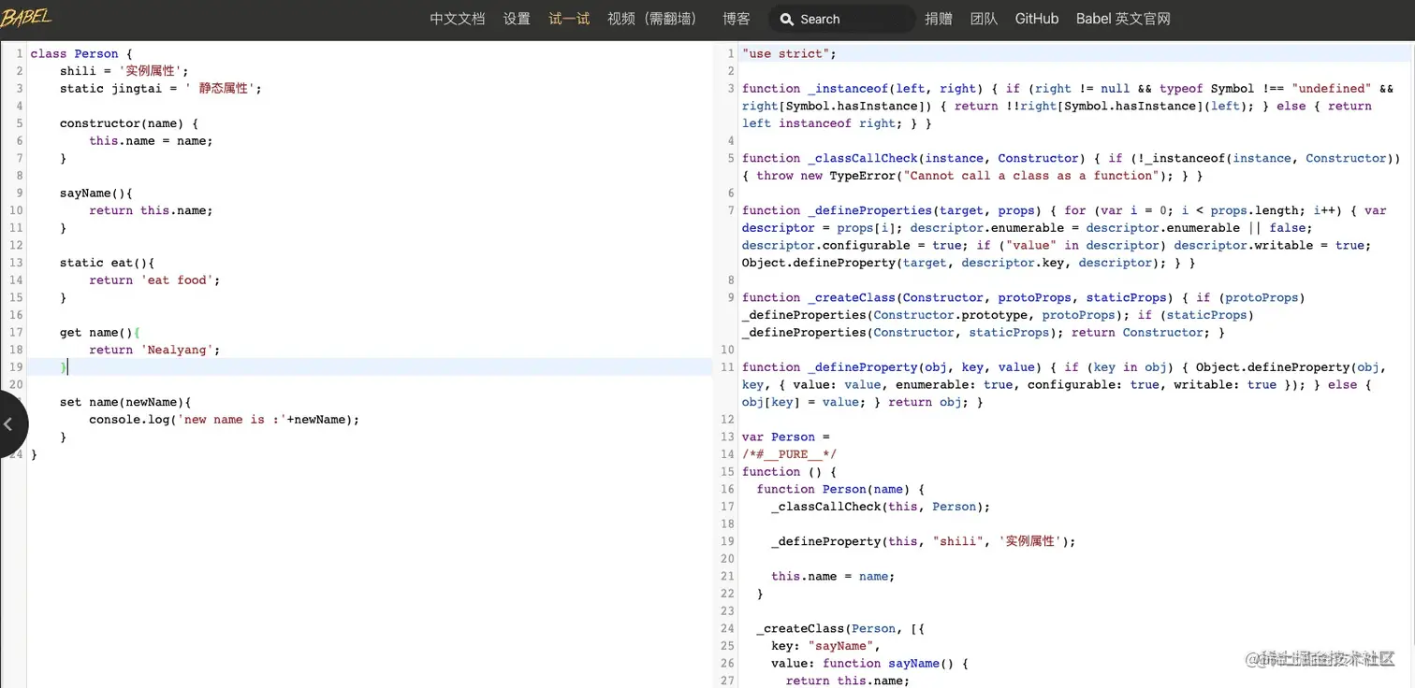
Task: Click the 'var Person =' output line
Action: point(786,437)
